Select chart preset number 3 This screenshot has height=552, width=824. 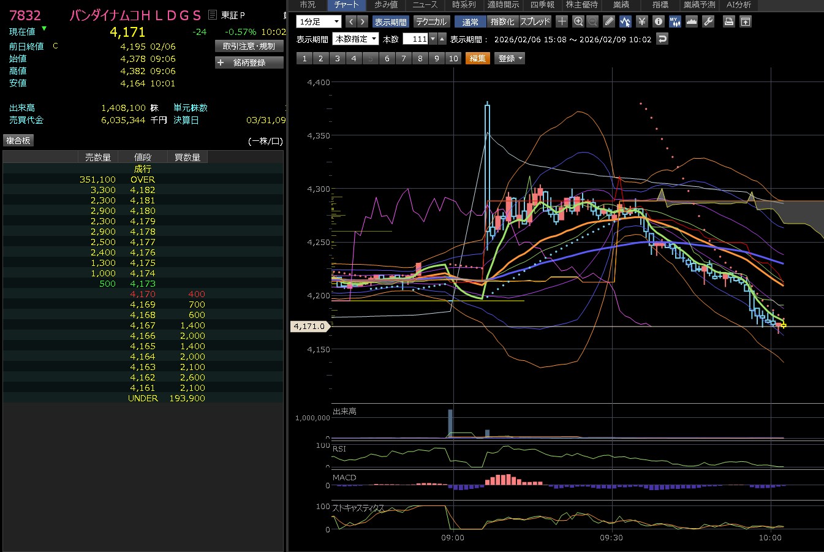337,58
